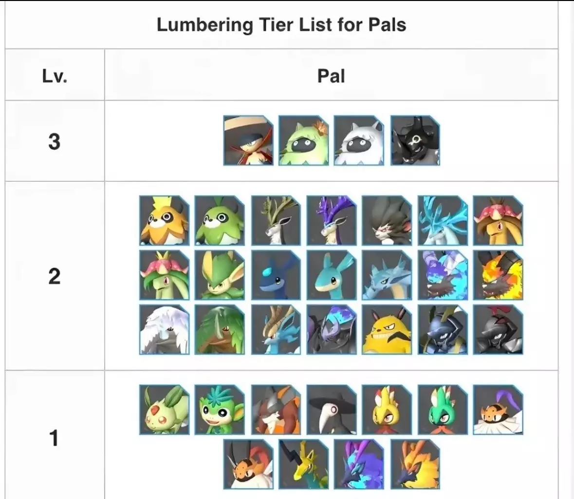Select the green leafy Mammorest icon
The width and height of the screenshot is (574, 499).
(220, 329)
